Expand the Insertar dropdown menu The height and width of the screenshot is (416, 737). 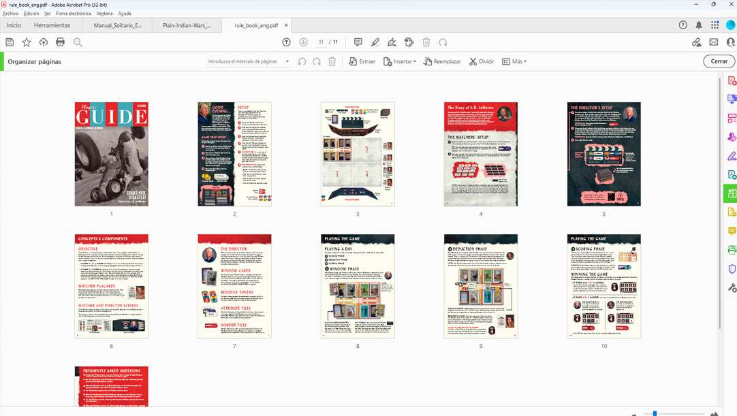pyautogui.click(x=400, y=61)
